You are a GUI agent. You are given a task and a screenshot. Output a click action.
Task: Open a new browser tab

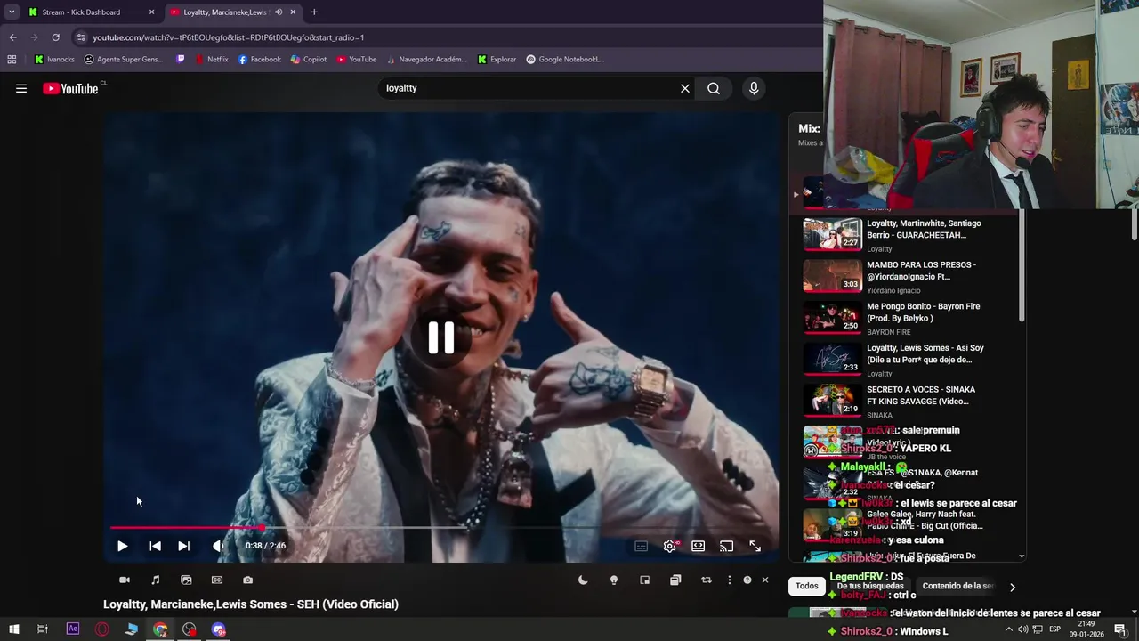pyautogui.click(x=314, y=12)
